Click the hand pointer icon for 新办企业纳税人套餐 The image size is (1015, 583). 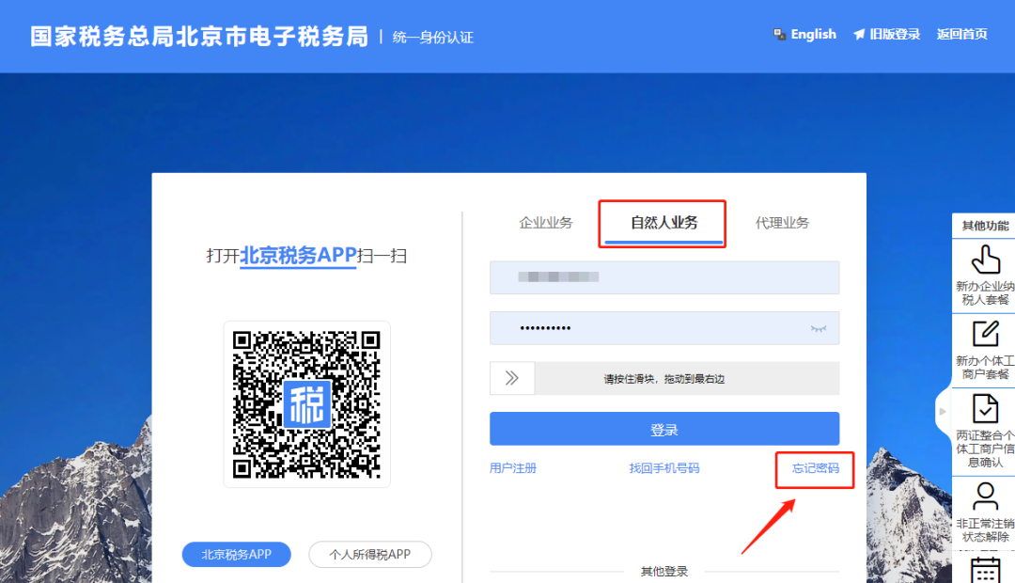point(985,260)
